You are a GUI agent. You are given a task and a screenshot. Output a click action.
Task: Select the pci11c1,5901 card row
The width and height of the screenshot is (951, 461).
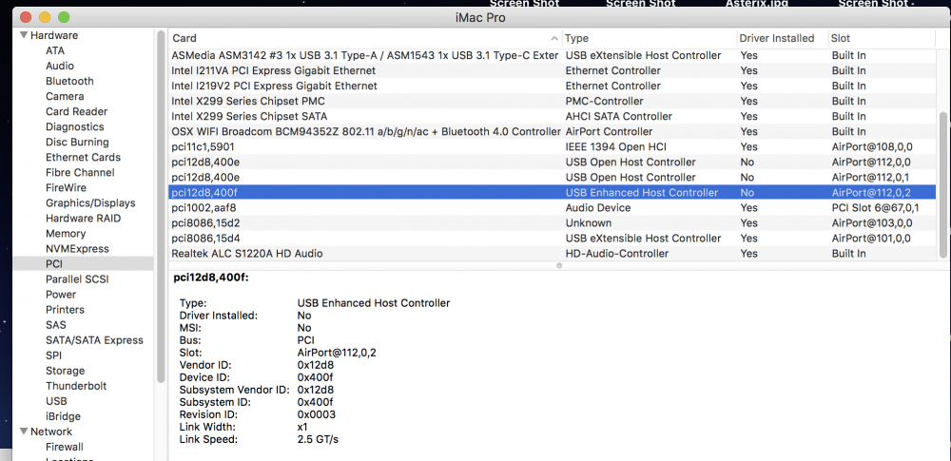pos(553,146)
